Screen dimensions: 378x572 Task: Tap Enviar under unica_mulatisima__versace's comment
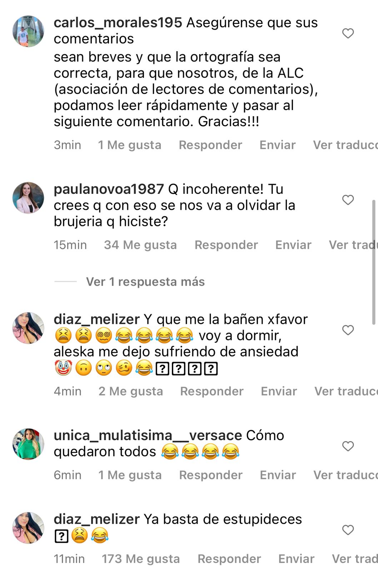(x=278, y=475)
